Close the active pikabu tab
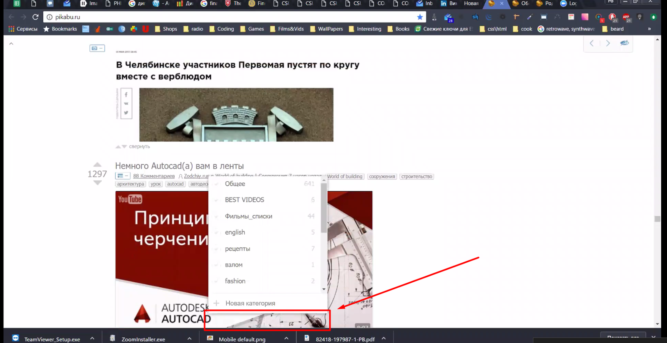667x343 pixels. click(502, 3)
